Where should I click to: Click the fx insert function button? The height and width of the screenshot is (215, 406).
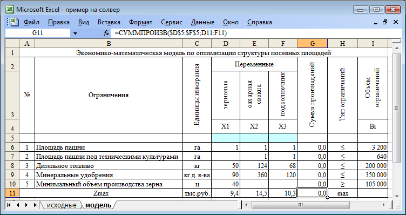tap(106, 33)
